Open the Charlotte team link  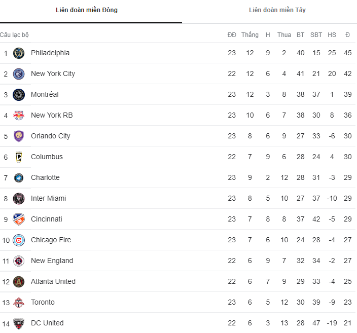pos(45,178)
